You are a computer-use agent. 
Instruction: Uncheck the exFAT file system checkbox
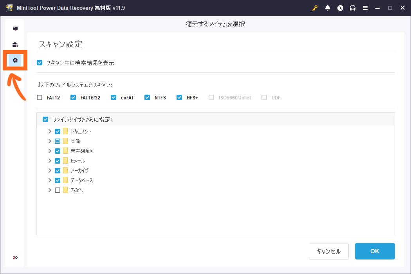pos(114,97)
